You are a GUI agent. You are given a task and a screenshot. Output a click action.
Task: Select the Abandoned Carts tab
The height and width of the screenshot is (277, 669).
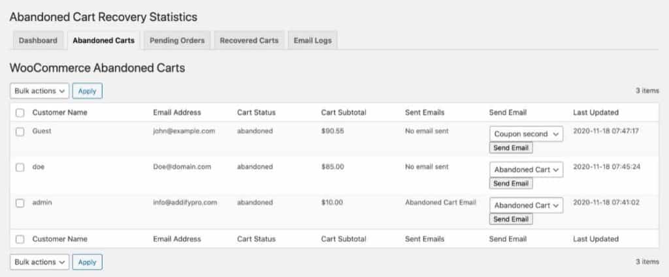coord(103,40)
